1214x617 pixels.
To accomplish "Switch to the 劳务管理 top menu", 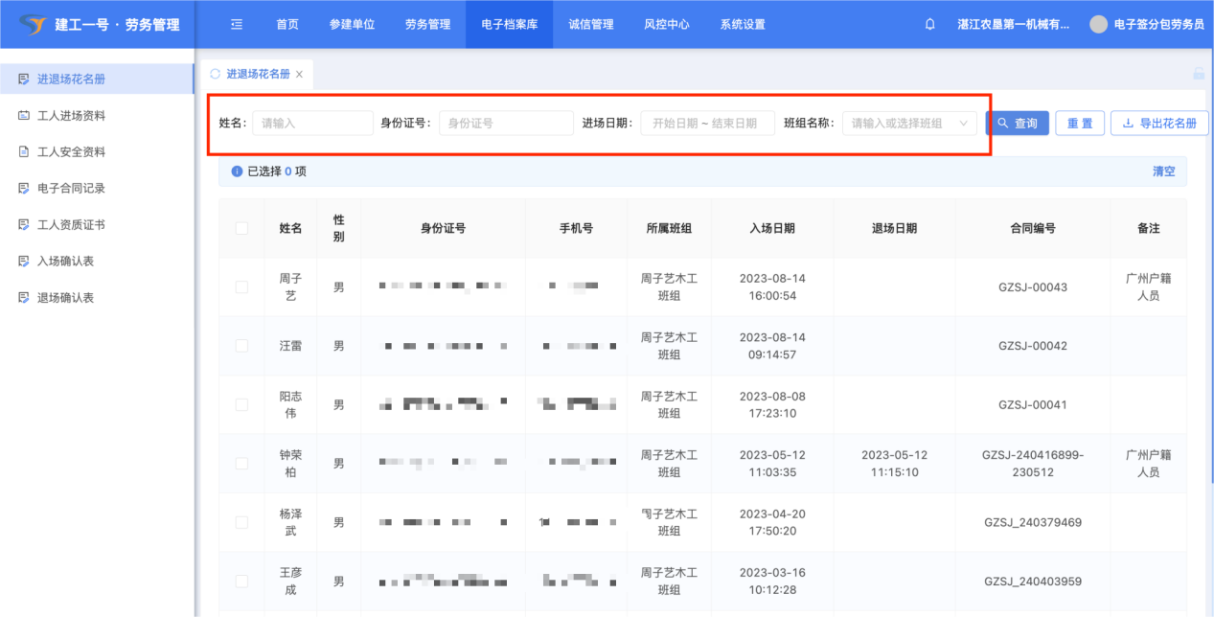I will (x=427, y=25).
